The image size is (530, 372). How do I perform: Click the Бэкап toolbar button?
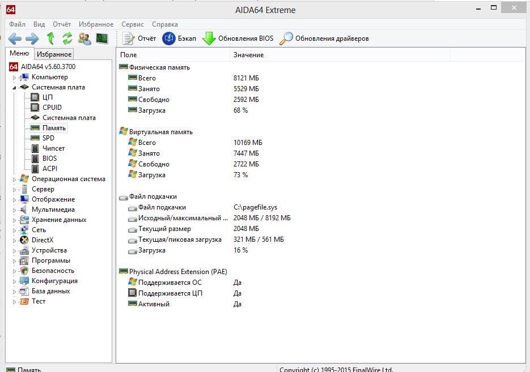tap(179, 39)
